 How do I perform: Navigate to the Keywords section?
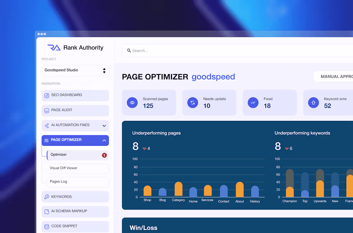click(x=75, y=197)
